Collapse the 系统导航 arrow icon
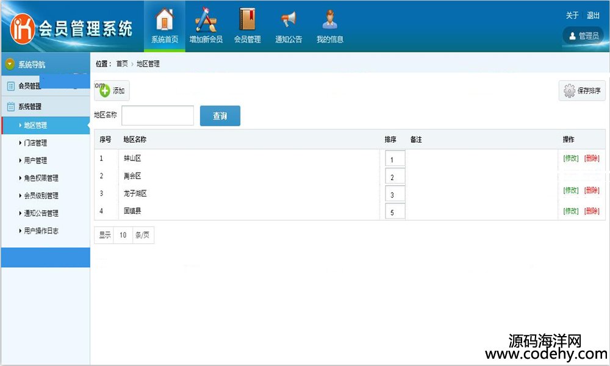 pos(10,64)
